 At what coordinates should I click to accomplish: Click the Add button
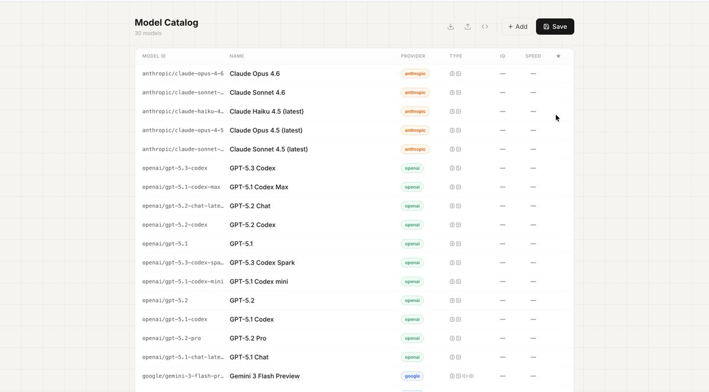tap(518, 27)
